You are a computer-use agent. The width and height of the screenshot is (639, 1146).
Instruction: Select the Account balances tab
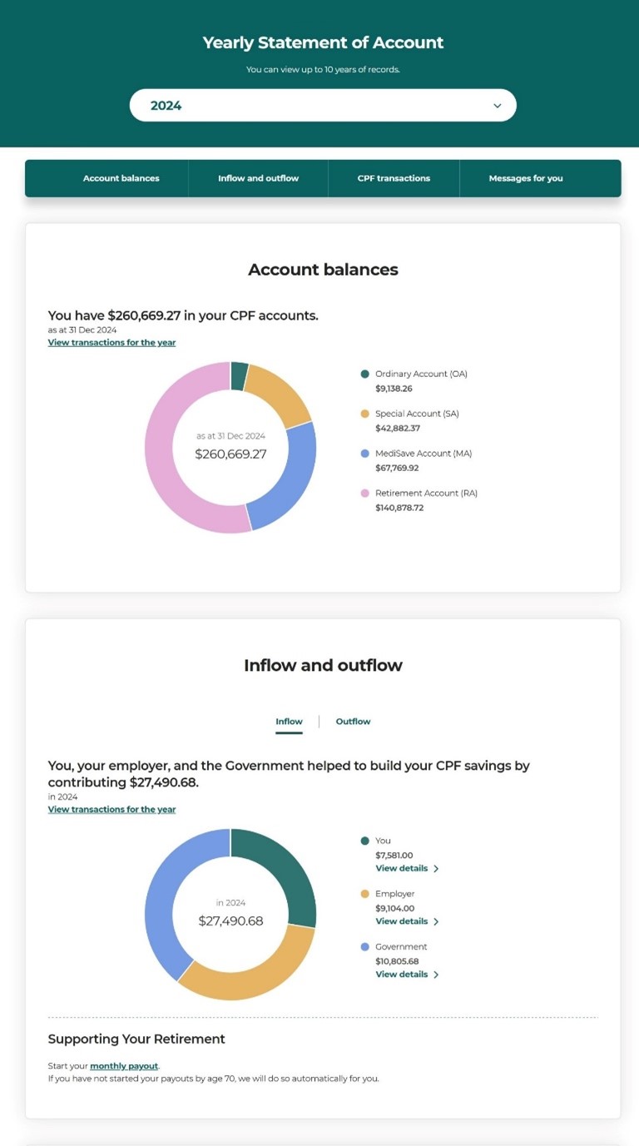(x=121, y=177)
